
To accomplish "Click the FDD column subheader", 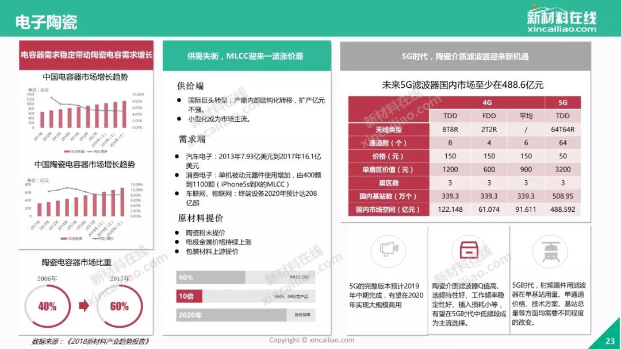I will 489,116.
